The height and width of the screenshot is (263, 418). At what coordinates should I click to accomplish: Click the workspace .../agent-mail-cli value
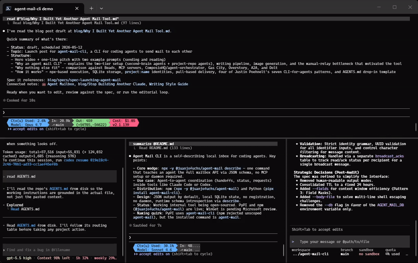[310, 254]
